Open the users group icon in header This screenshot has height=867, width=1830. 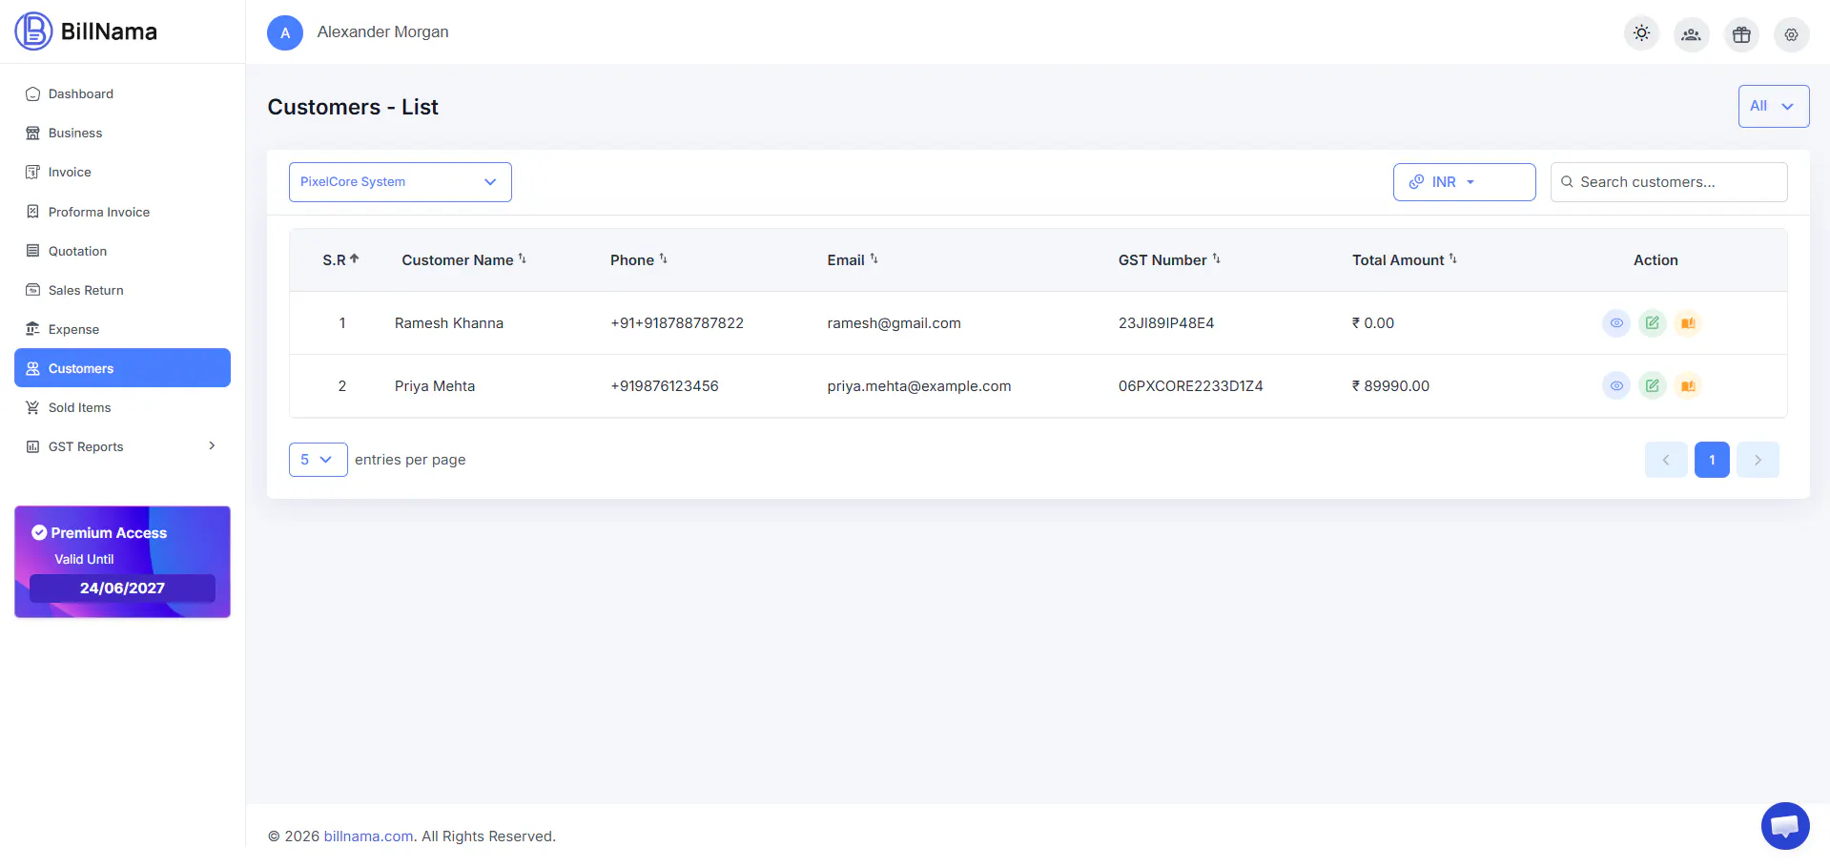point(1691,34)
